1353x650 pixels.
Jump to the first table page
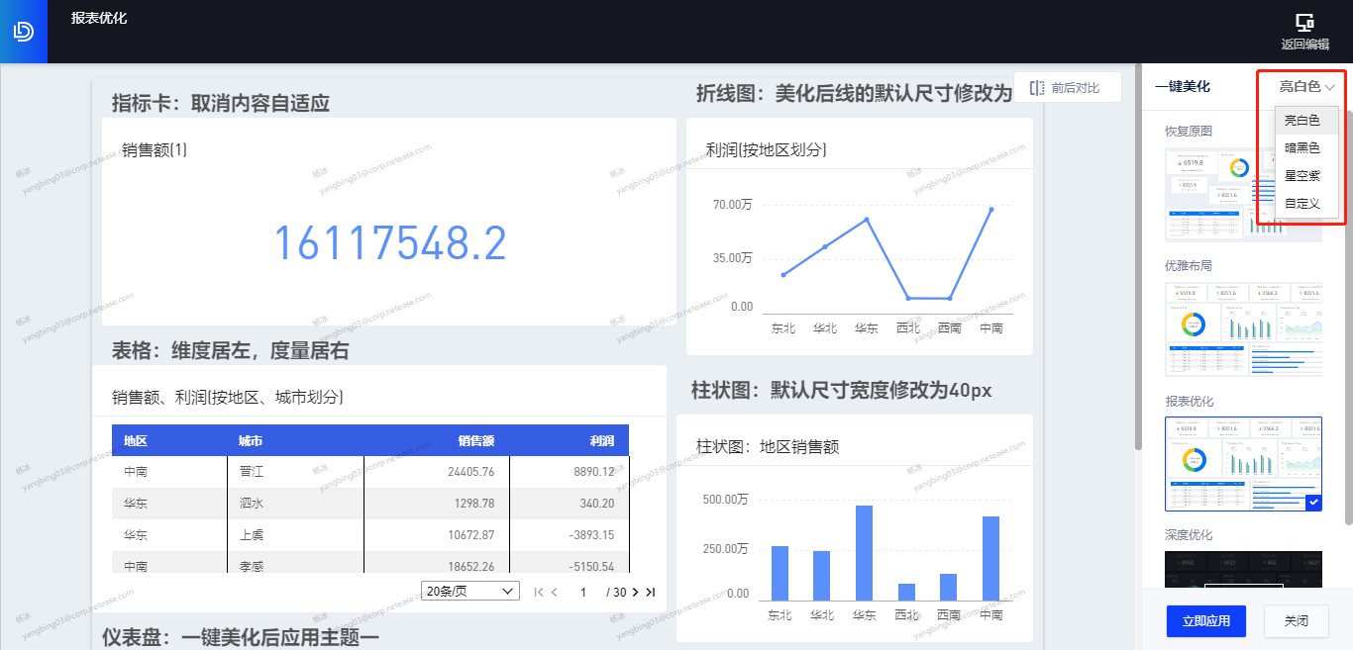[539, 592]
